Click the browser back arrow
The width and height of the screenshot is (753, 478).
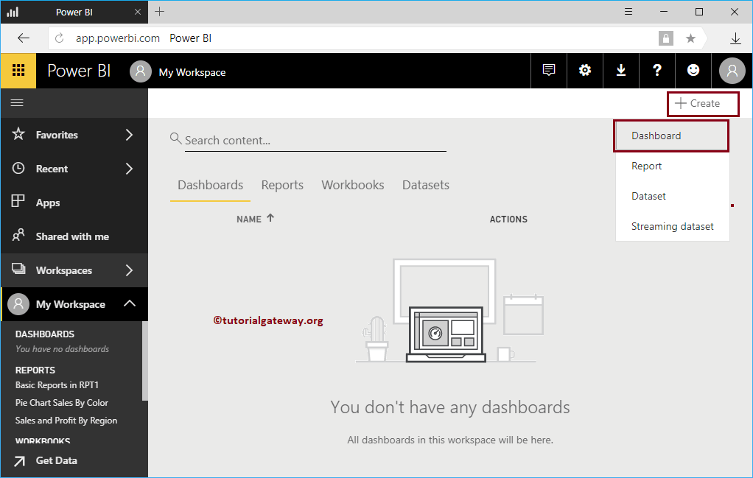pos(23,38)
